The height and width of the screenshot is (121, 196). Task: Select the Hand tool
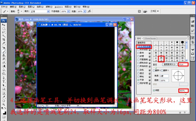[4, 100]
